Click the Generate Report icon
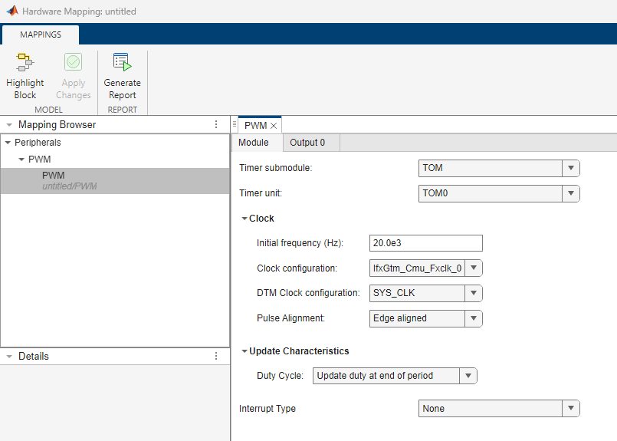This screenshot has width=617, height=441. pyautogui.click(x=122, y=63)
